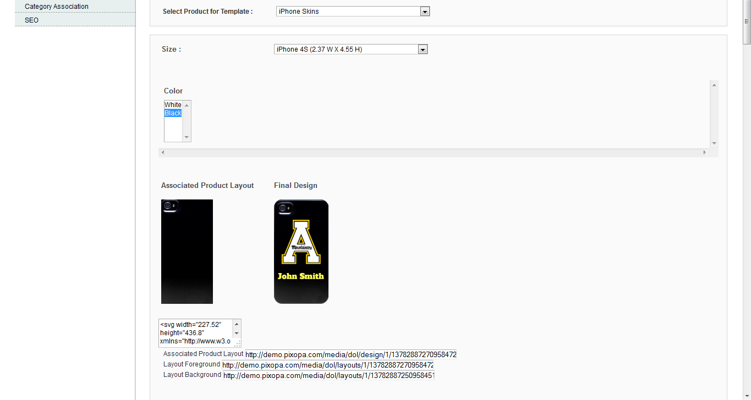Viewport: 751px width, 400px height.
Task: Open the Size dropdown showing iPhone 4S
Action: [350, 49]
